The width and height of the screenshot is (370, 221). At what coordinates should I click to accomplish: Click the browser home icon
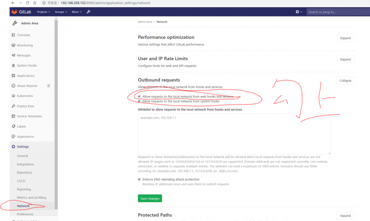(35, 3)
